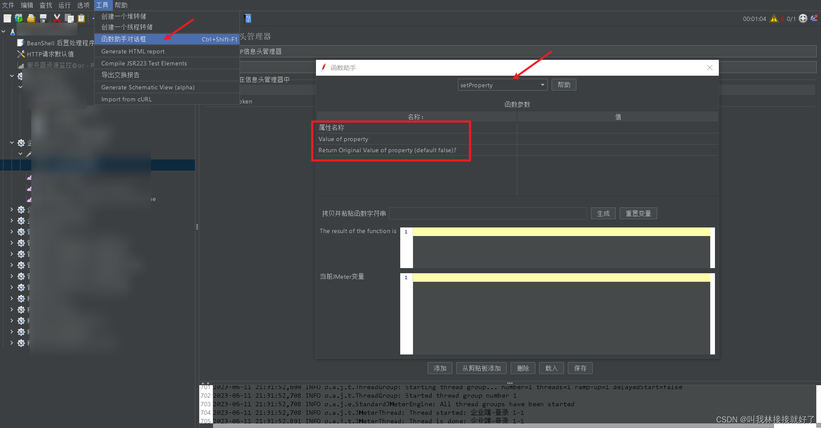The width and height of the screenshot is (821, 428).
Task: Choose 创建一个线程转储 menu entry
Action: click(x=167, y=27)
